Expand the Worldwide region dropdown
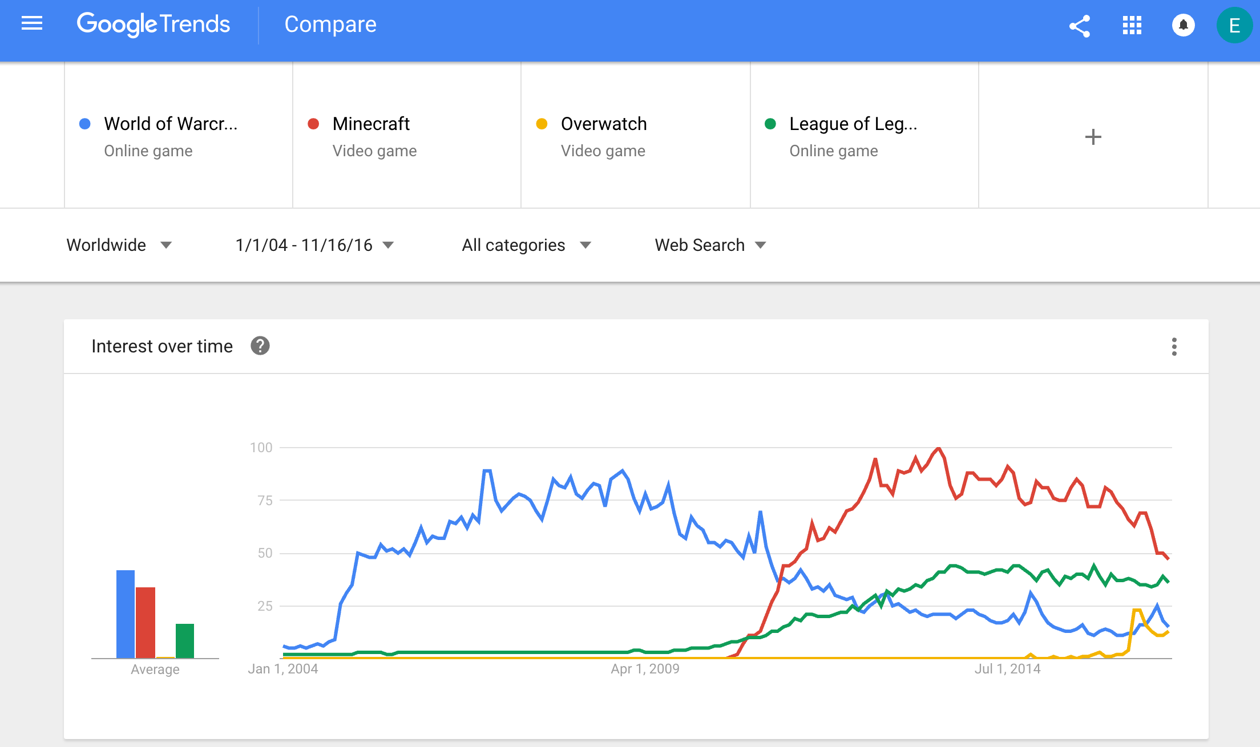The image size is (1260, 747). point(119,245)
